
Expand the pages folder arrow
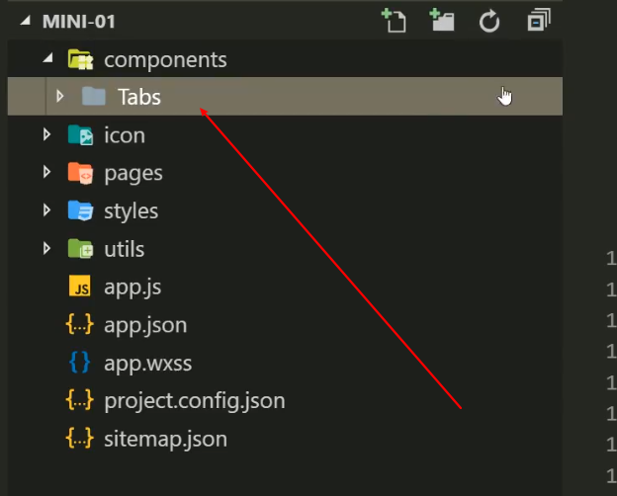click(47, 173)
